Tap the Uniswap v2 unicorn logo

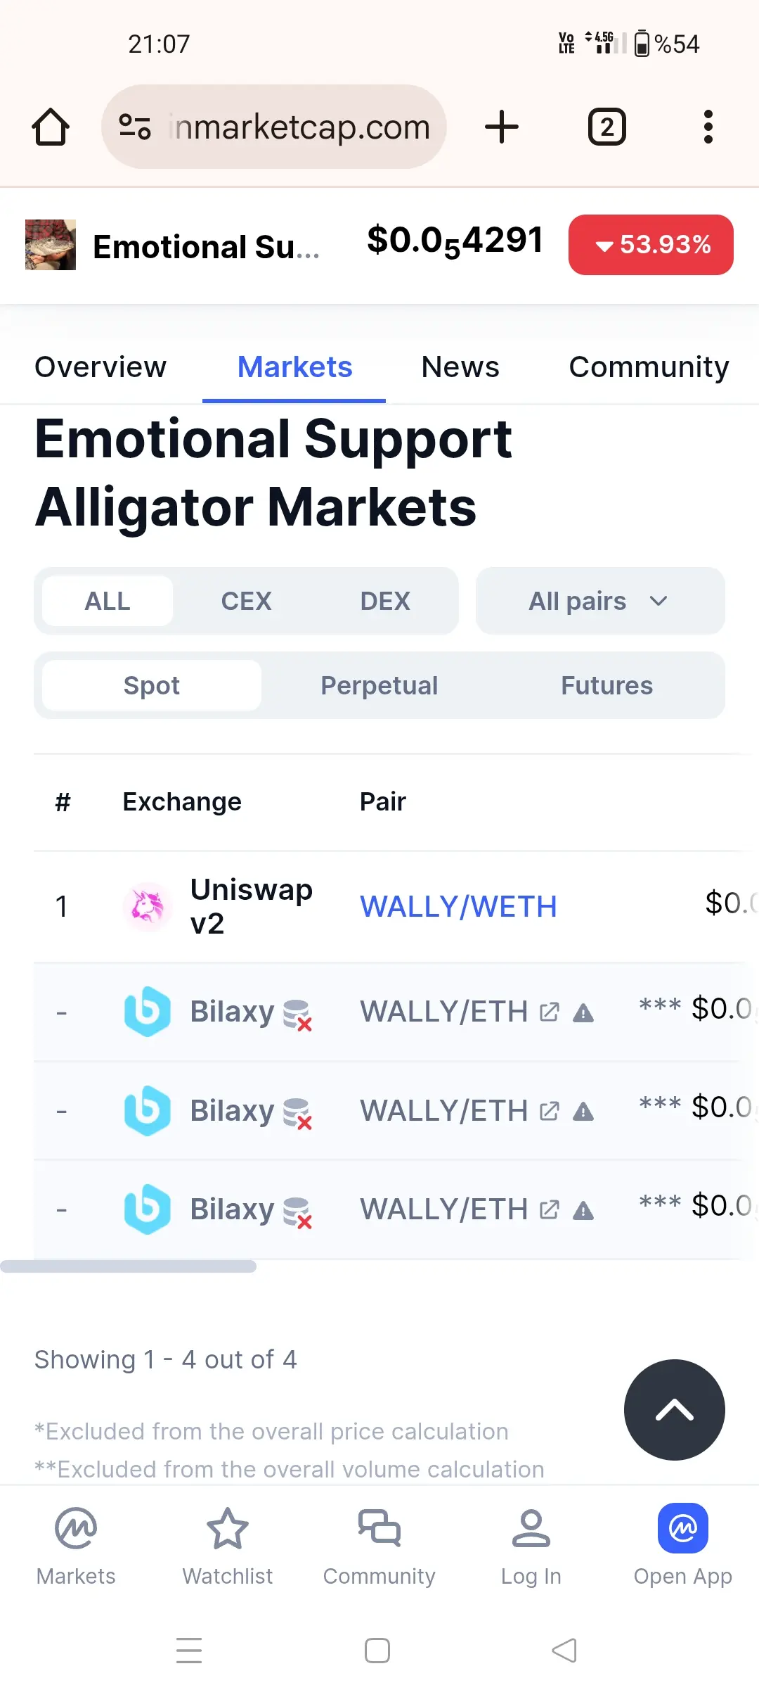tap(147, 906)
